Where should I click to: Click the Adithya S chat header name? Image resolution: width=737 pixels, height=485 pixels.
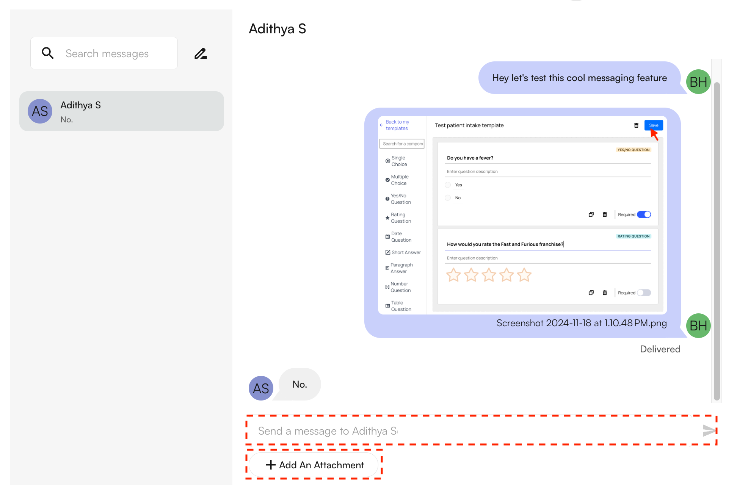click(x=278, y=29)
